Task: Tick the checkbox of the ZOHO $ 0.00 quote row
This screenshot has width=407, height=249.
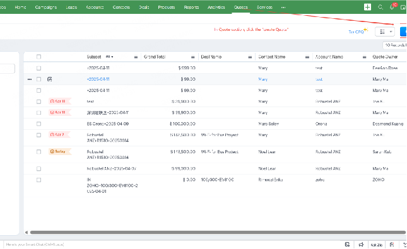Action: (x=38, y=180)
